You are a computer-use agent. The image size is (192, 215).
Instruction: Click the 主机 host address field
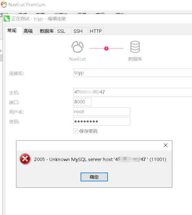click(132, 92)
